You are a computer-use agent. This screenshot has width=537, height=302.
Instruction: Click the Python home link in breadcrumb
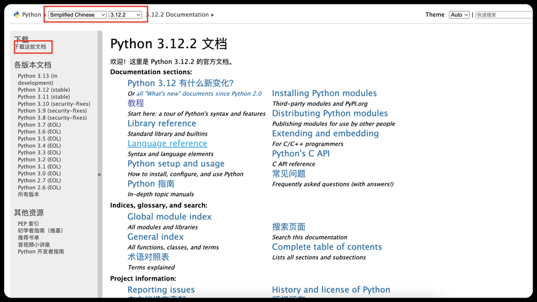(31, 15)
